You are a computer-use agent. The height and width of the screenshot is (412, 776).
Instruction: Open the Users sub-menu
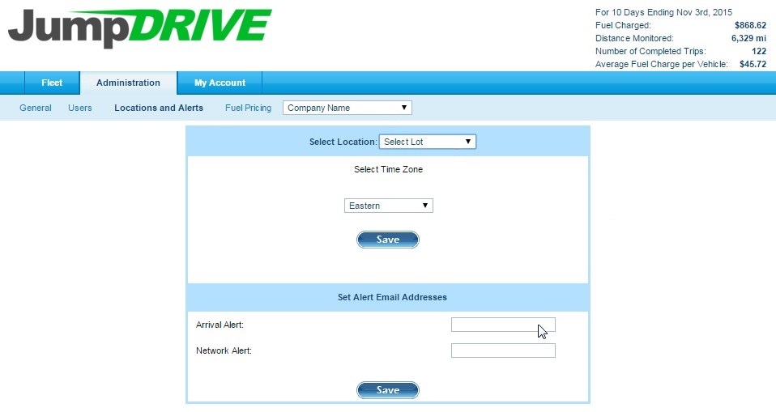[80, 108]
